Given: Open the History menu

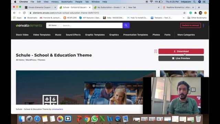Looking at the screenshot, I should pyautogui.click(x=55, y=2).
